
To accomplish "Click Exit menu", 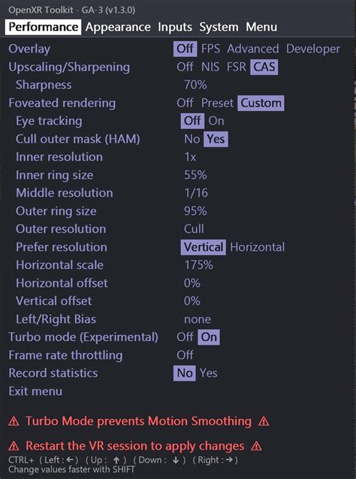I will click(x=35, y=391).
